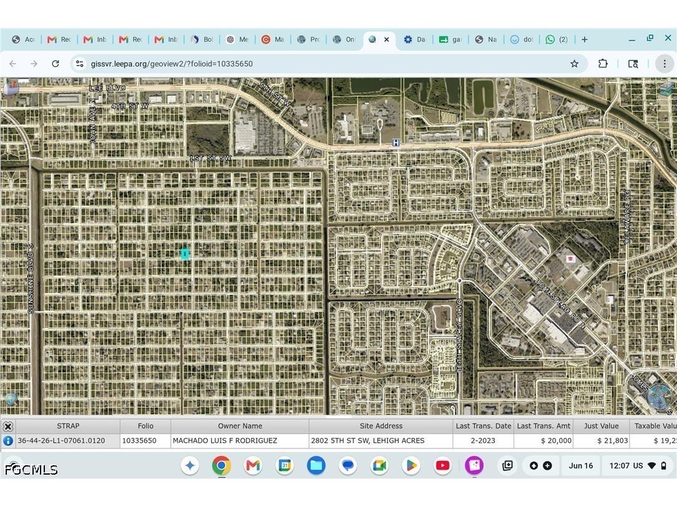Reload the GeoView page
Viewport: 677px width, 507px height.
pyautogui.click(x=55, y=64)
